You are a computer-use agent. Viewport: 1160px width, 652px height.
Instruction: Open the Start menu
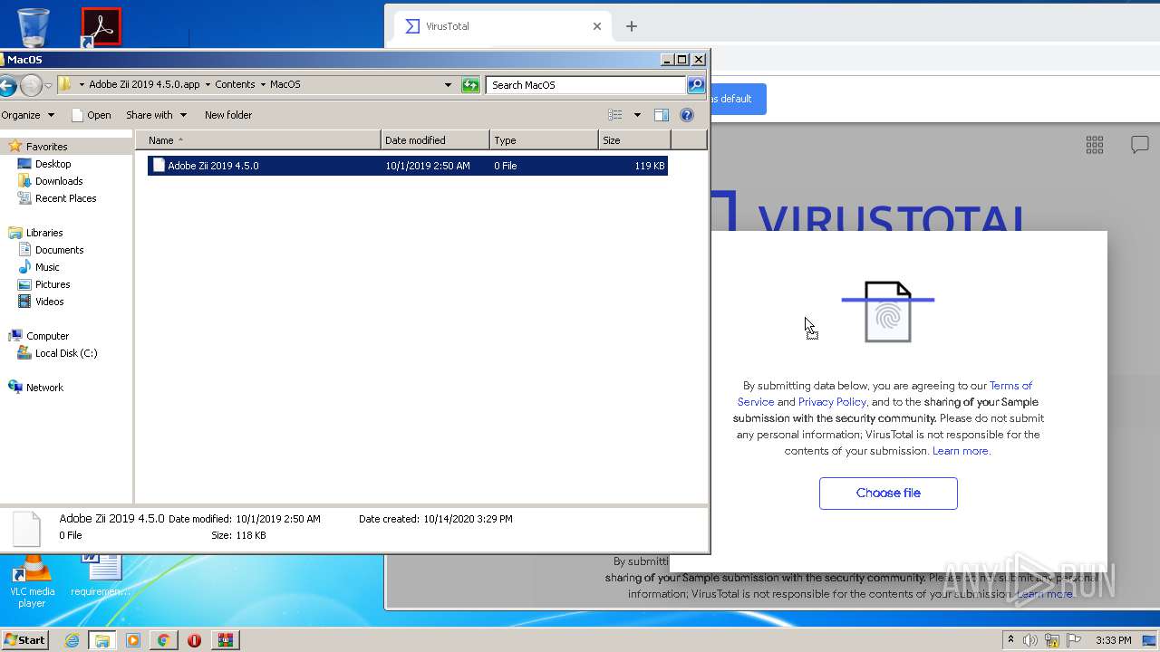click(x=25, y=640)
